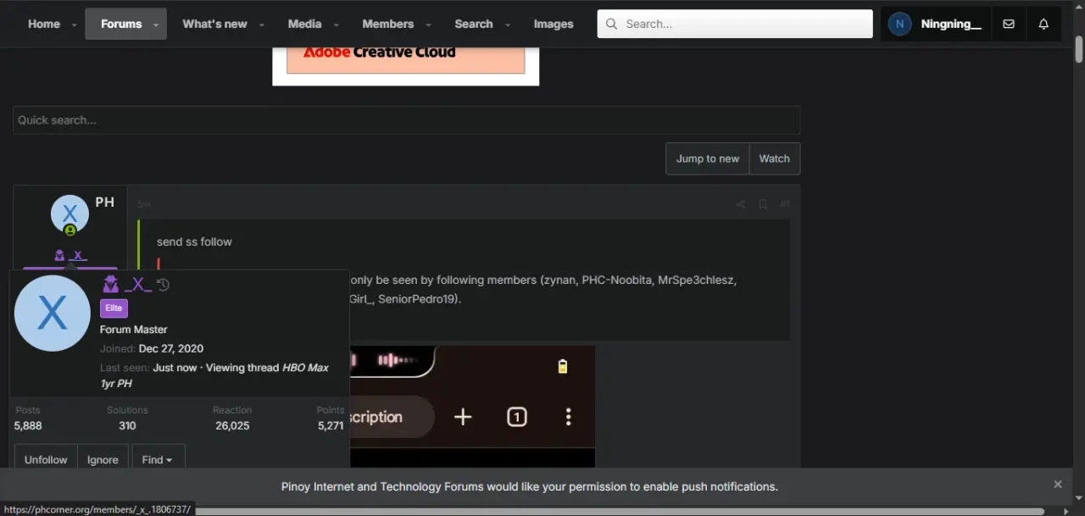Open the attached screenshot image in the post
Viewport: 1085px width, 516px height.
472,406
